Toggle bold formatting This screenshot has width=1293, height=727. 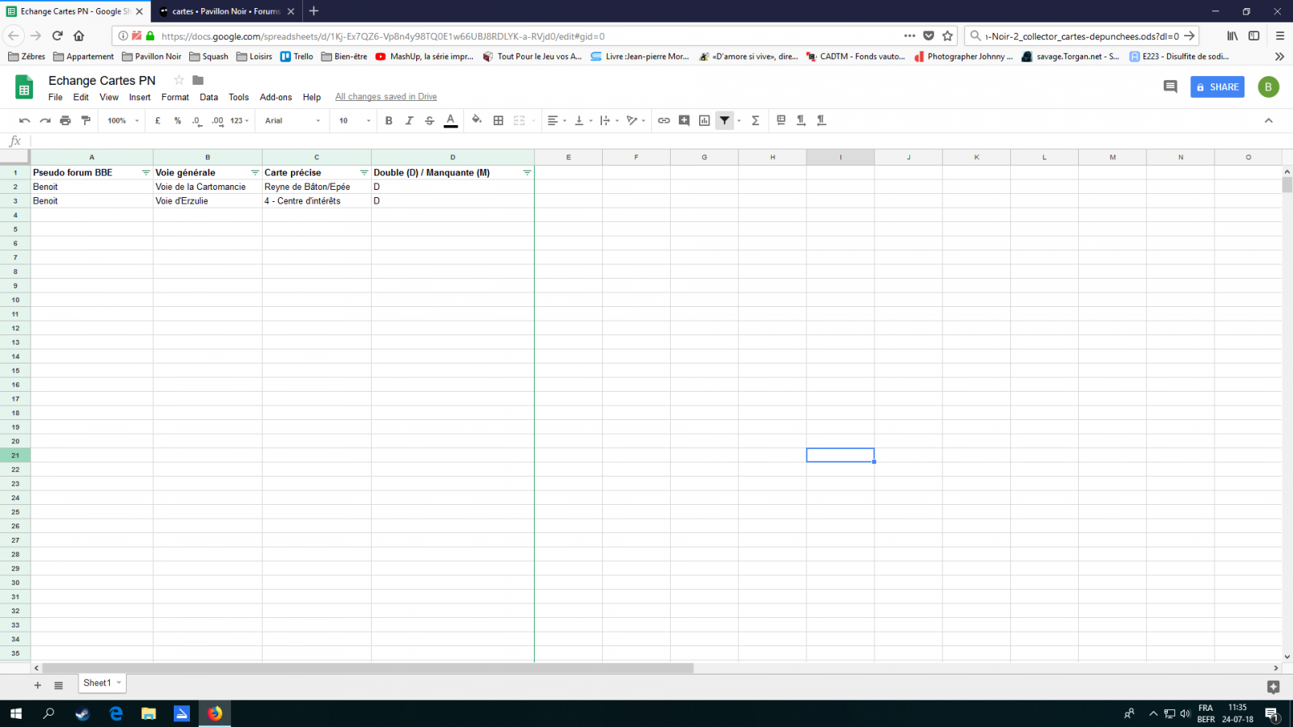[x=389, y=120]
